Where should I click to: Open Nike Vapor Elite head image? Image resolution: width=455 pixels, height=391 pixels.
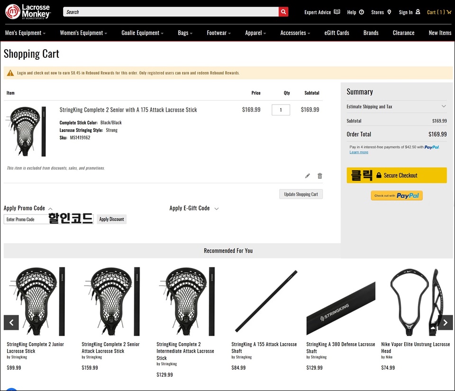416,302
